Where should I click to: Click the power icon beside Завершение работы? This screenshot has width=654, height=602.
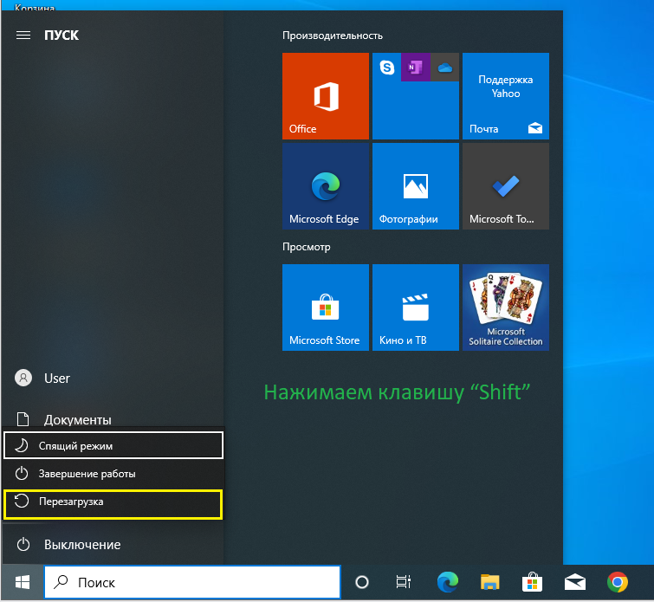[x=22, y=474]
